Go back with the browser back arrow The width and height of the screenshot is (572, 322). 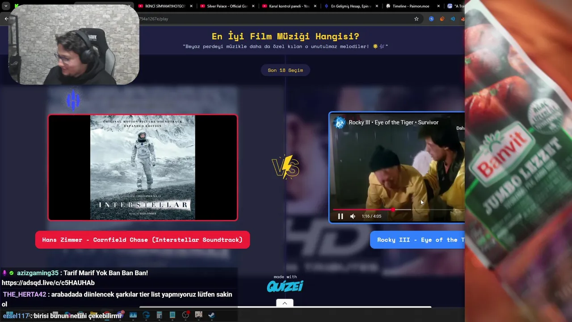pyautogui.click(x=6, y=19)
